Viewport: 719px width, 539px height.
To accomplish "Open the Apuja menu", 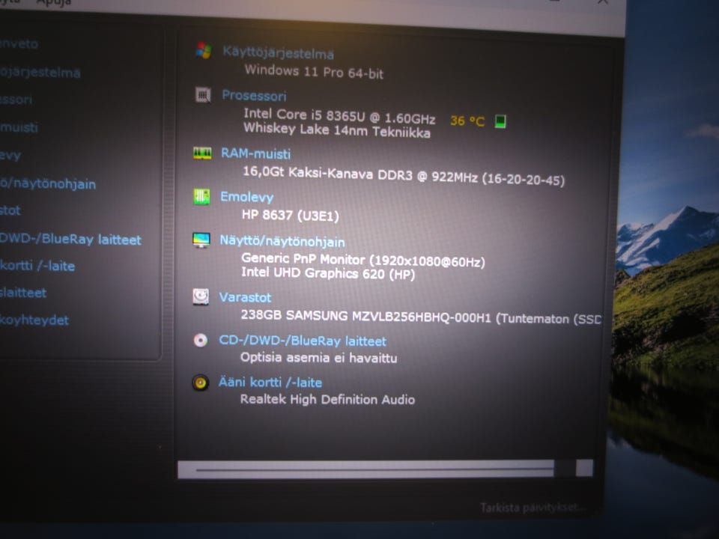I will tap(53, 2).
